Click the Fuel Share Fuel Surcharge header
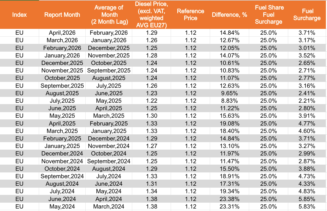Screen dimensions: 327x211 tap(269, 15)
